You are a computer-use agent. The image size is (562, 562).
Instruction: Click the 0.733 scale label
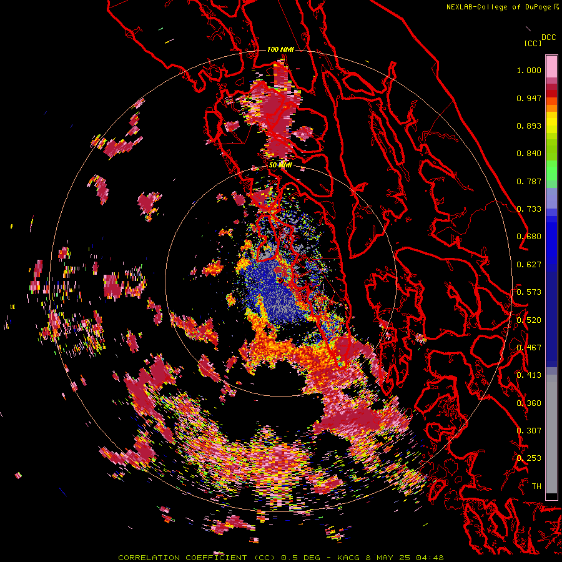tap(529, 209)
